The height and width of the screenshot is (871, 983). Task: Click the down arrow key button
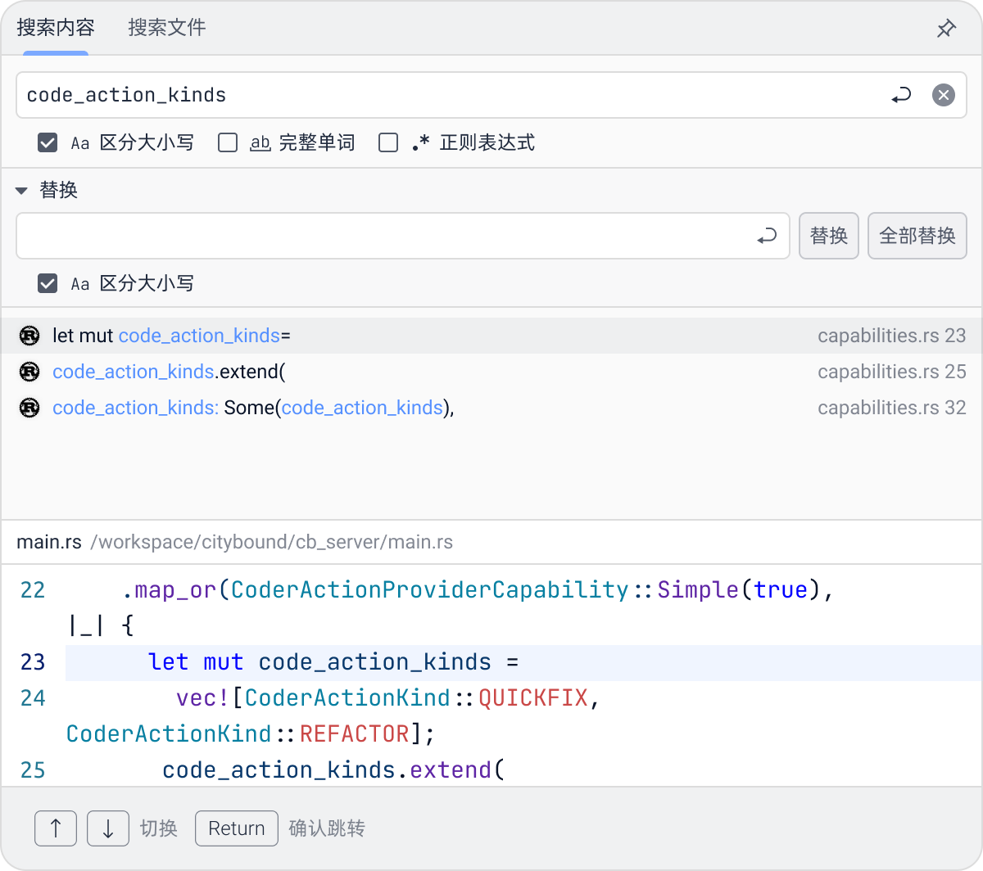click(108, 828)
